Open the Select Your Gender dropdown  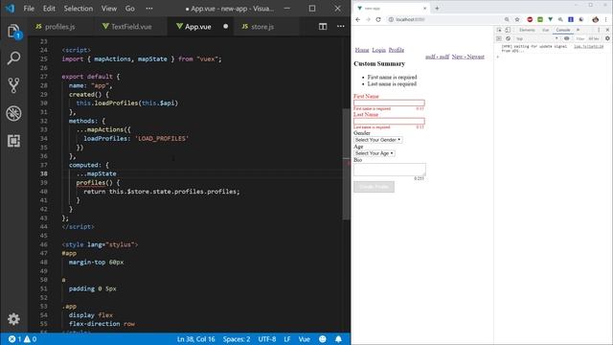(x=377, y=140)
